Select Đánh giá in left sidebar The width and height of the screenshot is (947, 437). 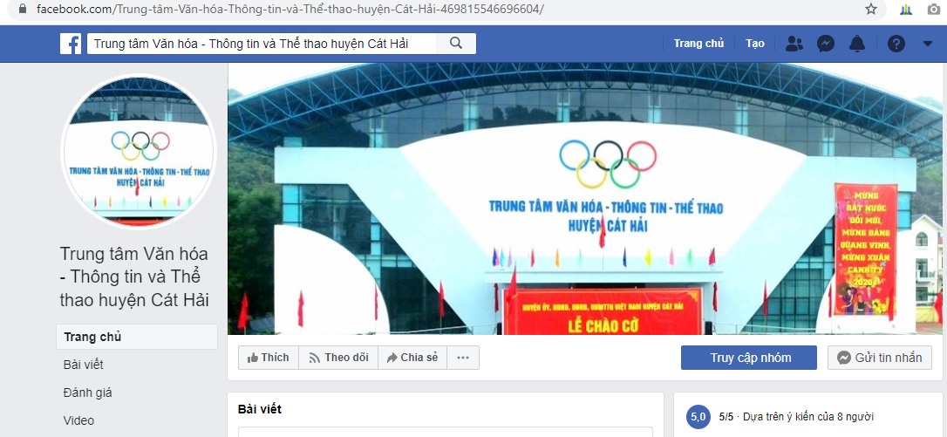pos(87,393)
